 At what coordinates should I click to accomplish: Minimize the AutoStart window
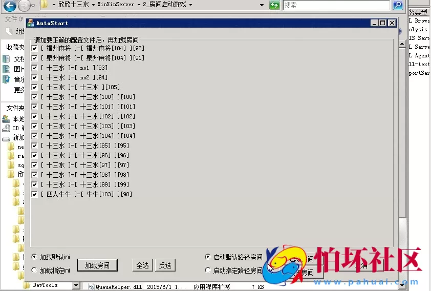374,23
